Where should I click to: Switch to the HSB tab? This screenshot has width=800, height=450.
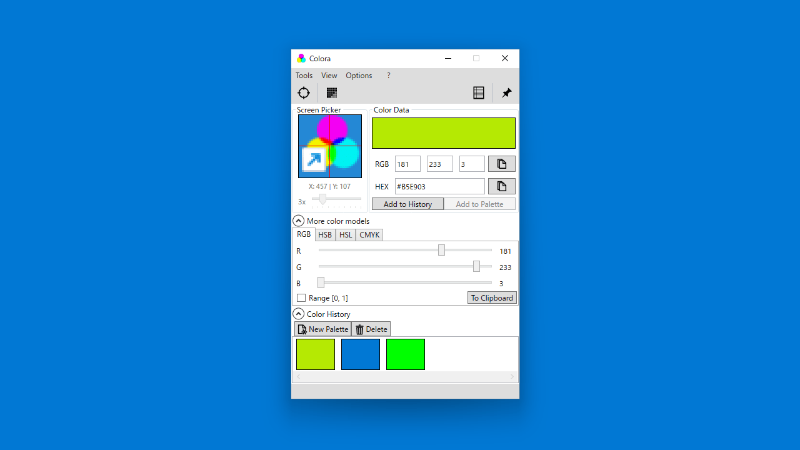point(325,235)
